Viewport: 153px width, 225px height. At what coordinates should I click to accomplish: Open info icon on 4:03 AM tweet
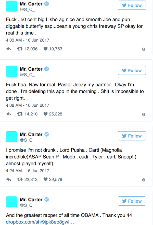(144, 49)
